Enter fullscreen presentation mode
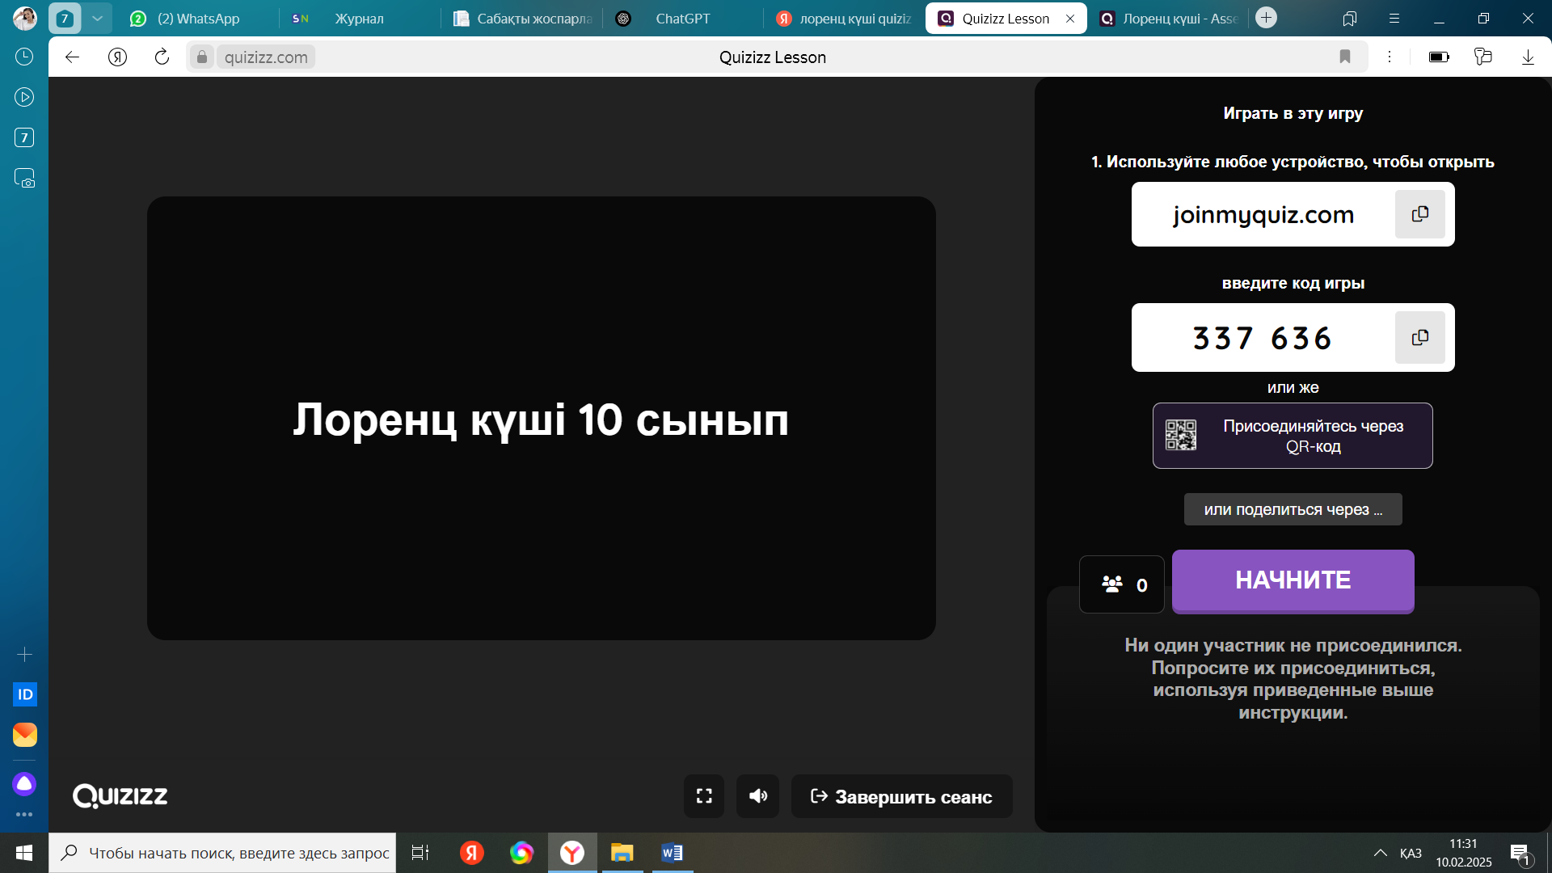The image size is (1552, 873). click(704, 796)
